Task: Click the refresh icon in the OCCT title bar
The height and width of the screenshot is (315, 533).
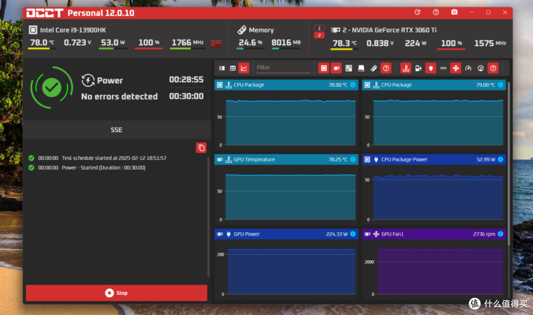Action: pos(418,12)
